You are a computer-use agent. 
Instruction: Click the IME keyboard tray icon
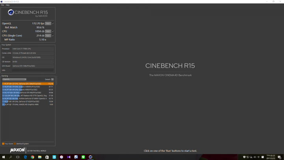coord(263,157)
